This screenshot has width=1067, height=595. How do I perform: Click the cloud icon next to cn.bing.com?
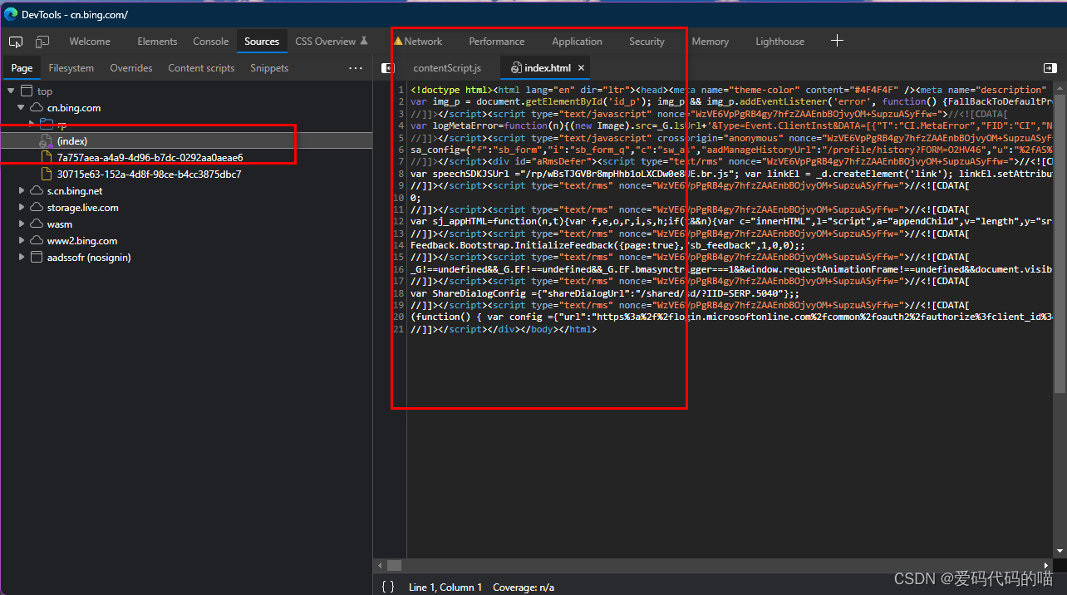[37, 108]
